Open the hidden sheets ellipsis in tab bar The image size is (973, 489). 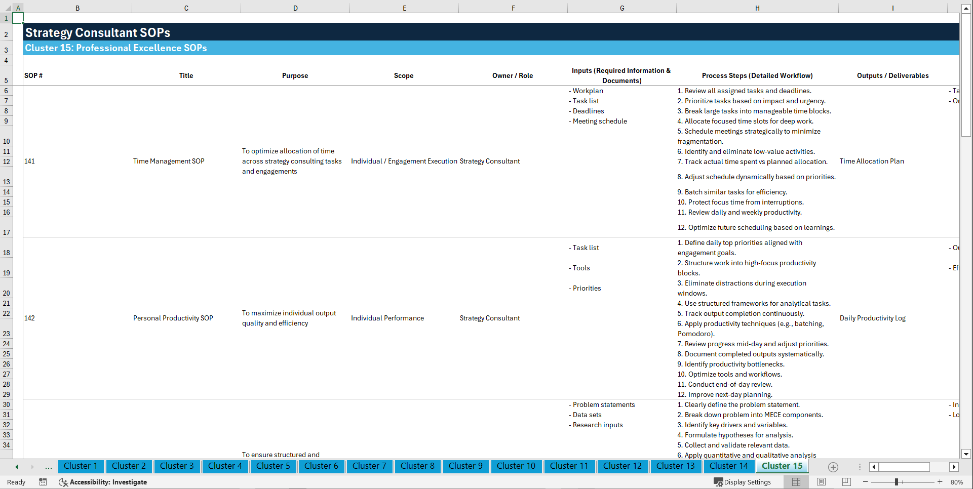(x=48, y=467)
